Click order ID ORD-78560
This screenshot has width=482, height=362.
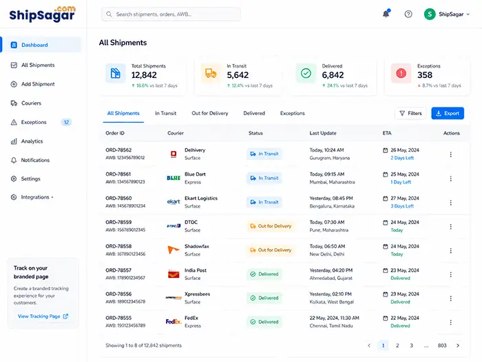118,199
